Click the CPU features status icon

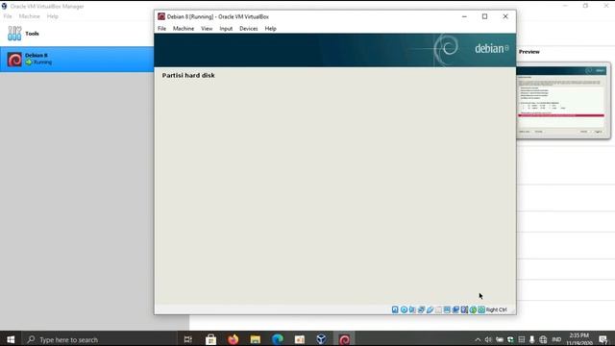pyautogui.click(x=464, y=309)
